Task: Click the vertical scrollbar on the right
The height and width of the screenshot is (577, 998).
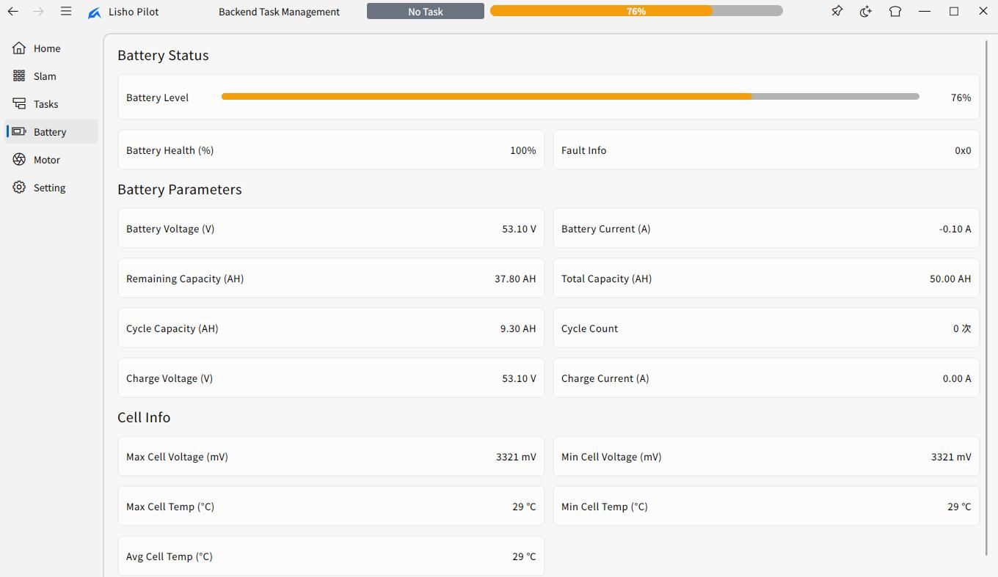Action: coord(986,297)
